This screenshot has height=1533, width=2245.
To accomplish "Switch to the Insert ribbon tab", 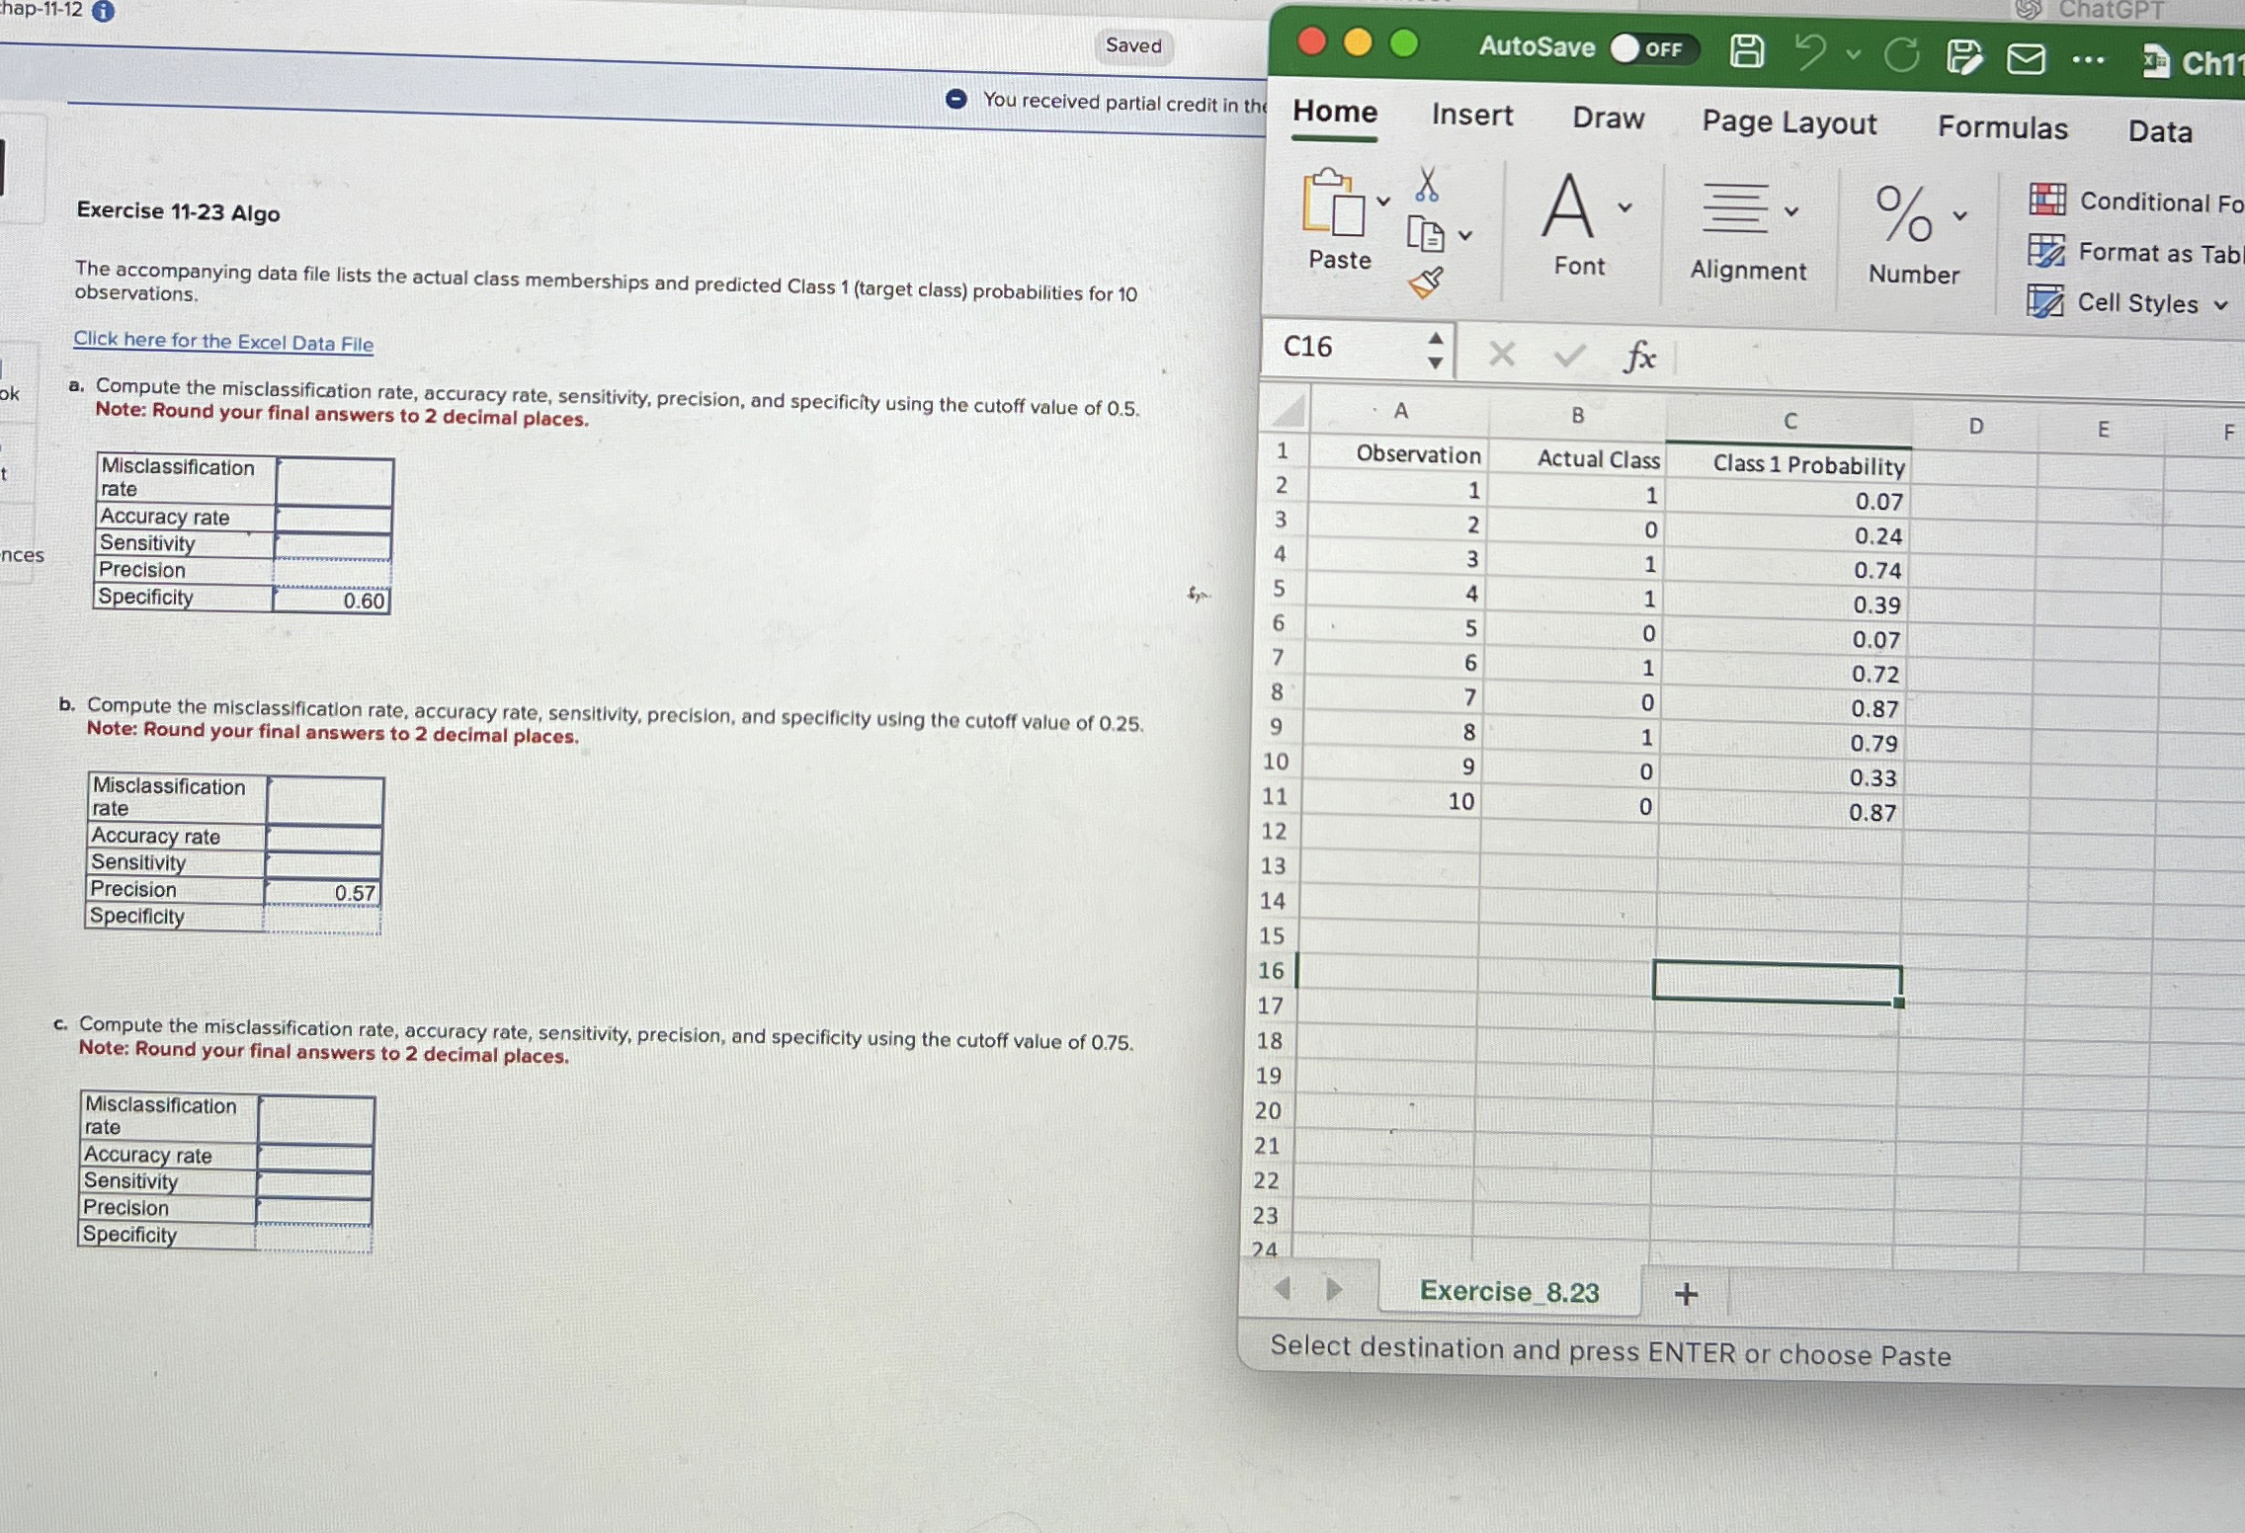I will coord(1472,115).
